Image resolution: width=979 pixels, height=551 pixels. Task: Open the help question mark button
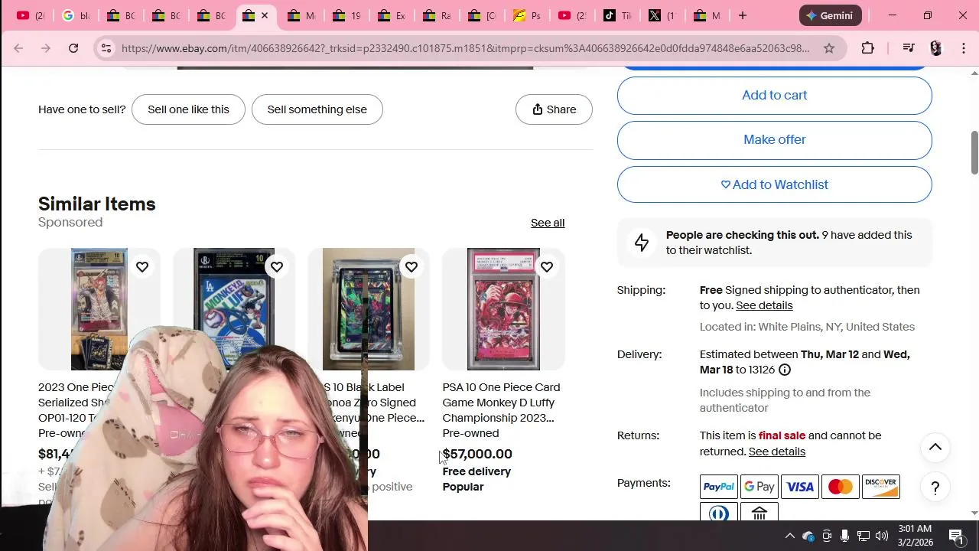pos(935,487)
